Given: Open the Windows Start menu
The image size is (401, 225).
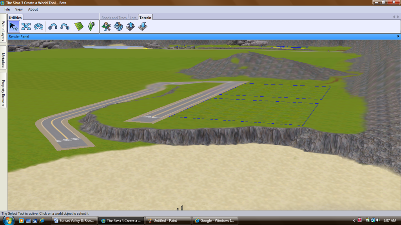Looking at the screenshot, I should tap(9, 220).
